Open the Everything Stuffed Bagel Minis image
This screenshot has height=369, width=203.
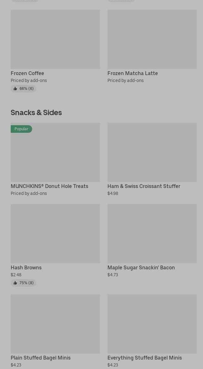(x=152, y=324)
